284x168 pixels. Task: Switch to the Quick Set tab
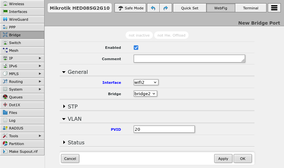tap(190, 8)
